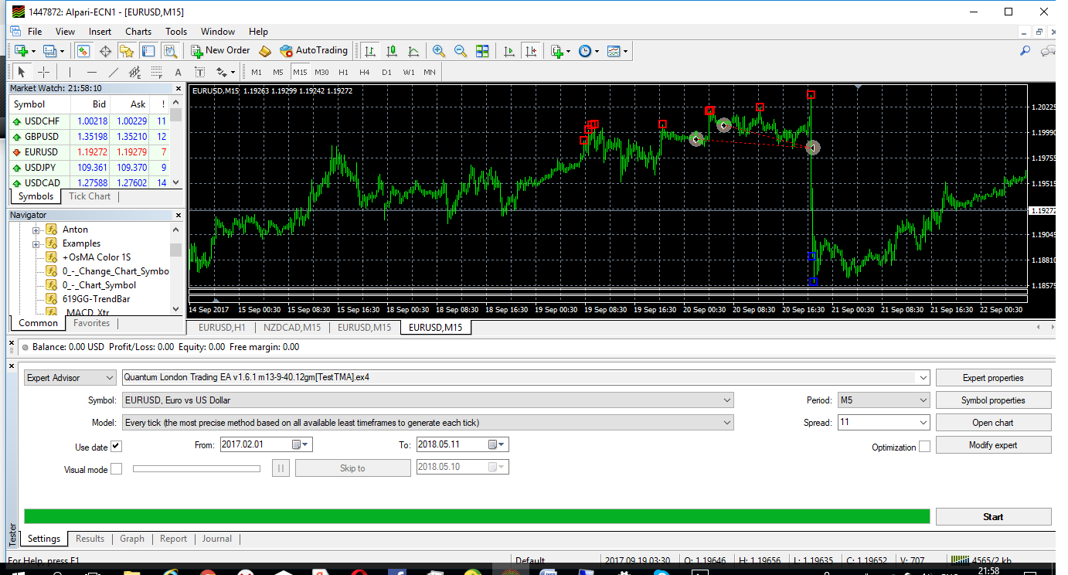Image resolution: width=1068 pixels, height=575 pixels.
Task: Select the standard arrow cursor tool
Action: (x=22, y=72)
